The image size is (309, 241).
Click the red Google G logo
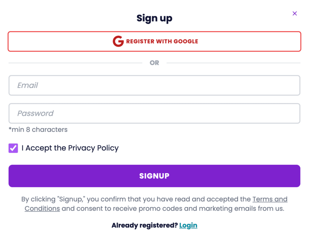pos(118,41)
